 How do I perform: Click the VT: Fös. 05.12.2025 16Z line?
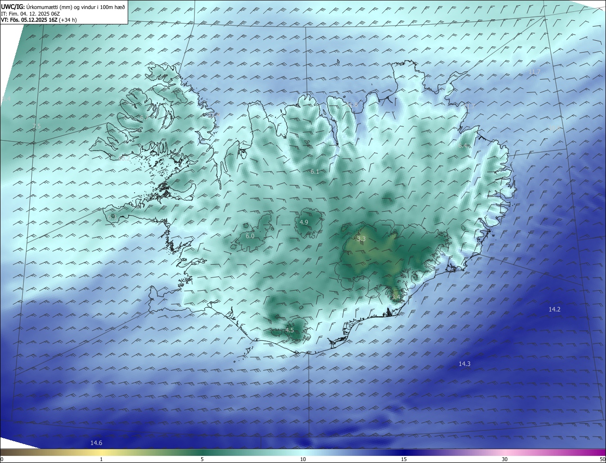click(39, 20)
